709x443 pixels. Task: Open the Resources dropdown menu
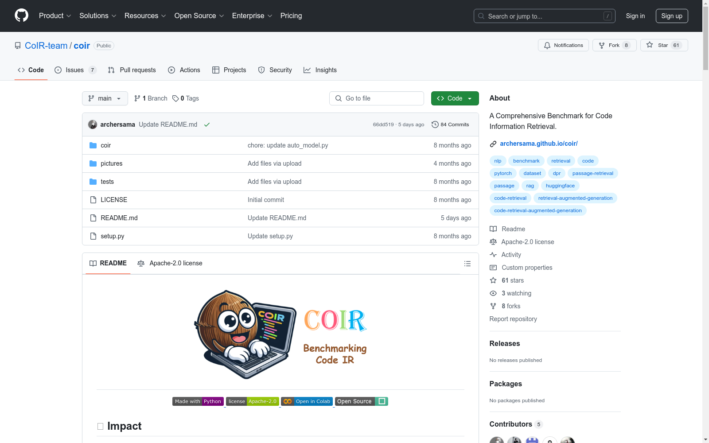pos(145,16)
